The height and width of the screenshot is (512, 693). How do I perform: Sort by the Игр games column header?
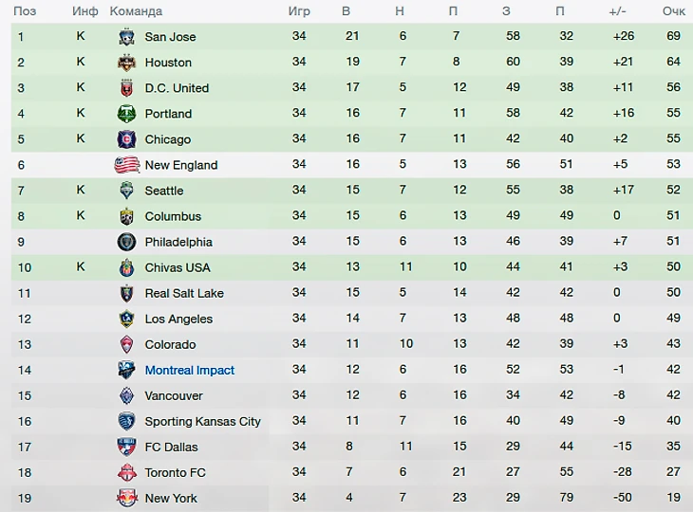click(x=299, y=11)
